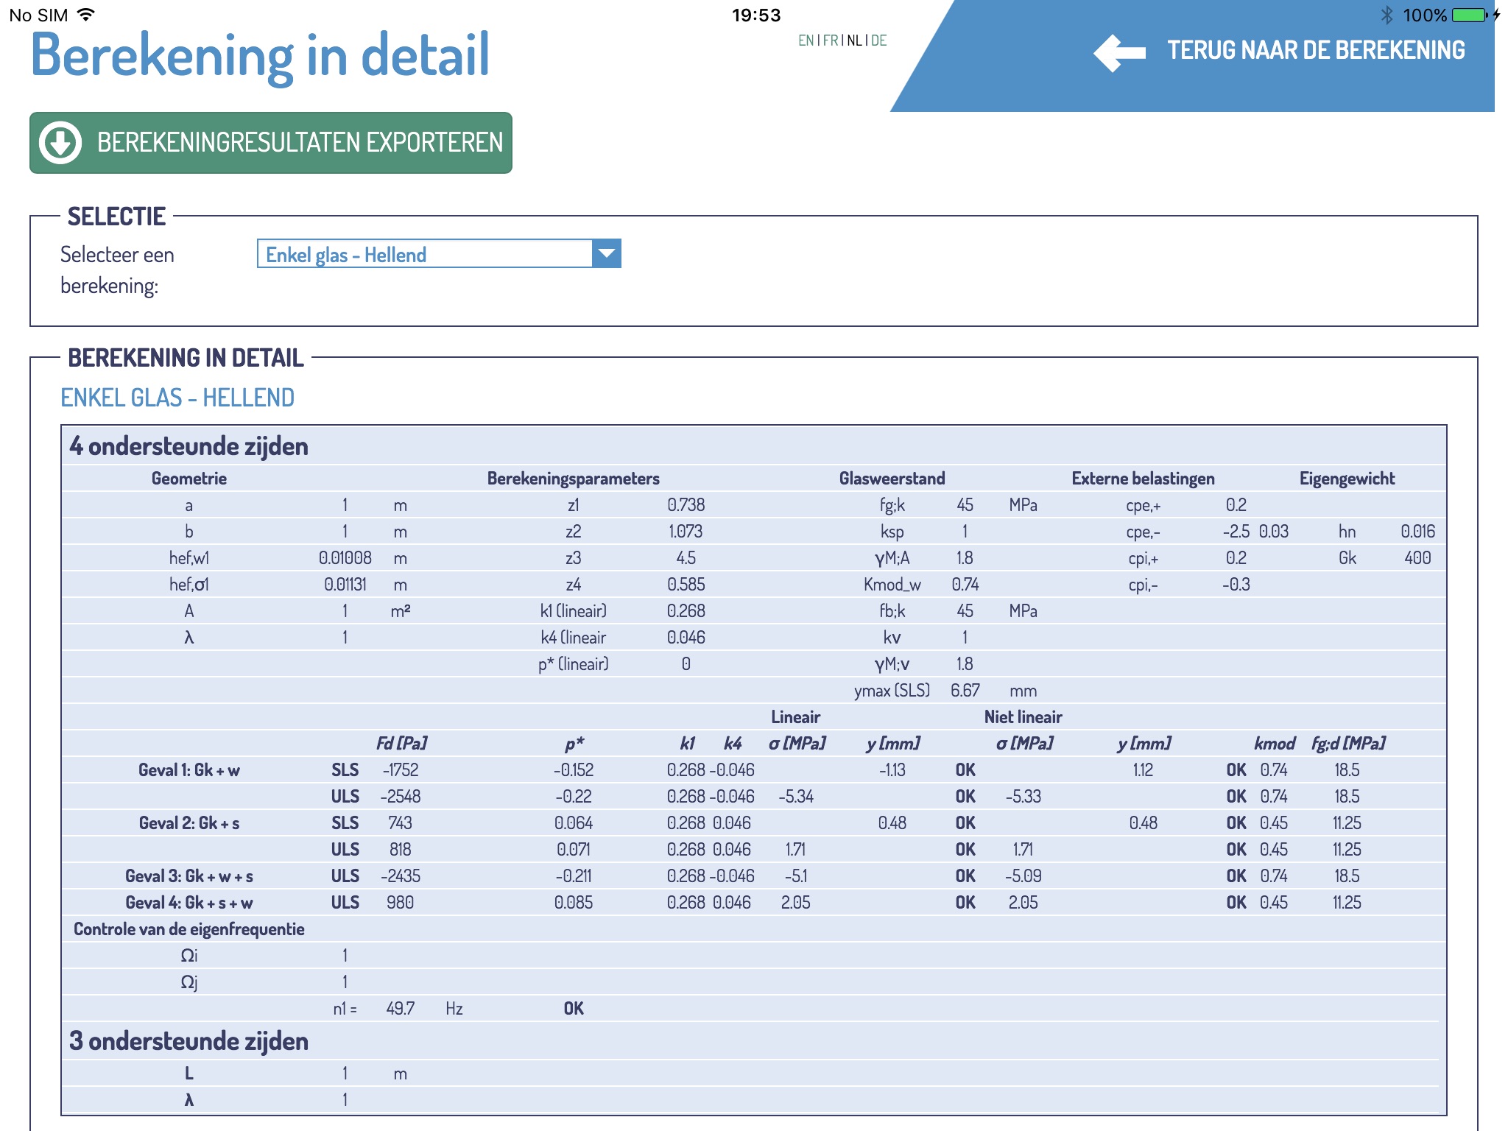Select the z1 value 0.738
Viewport: 1508px width, 1131px height.
tap(686, 505)
